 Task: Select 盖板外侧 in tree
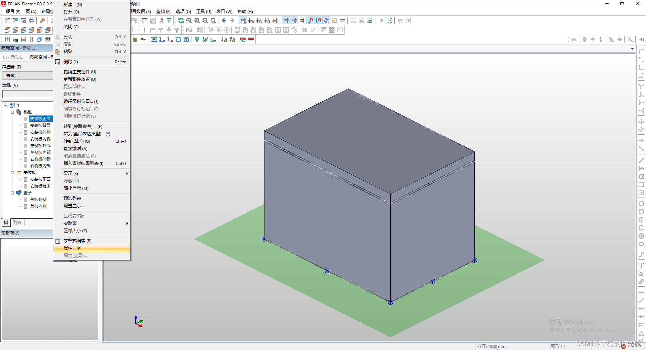coord(38,200)
